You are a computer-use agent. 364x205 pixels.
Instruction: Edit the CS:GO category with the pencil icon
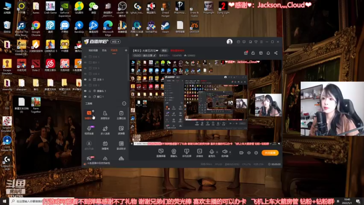[x=154, y=56]
